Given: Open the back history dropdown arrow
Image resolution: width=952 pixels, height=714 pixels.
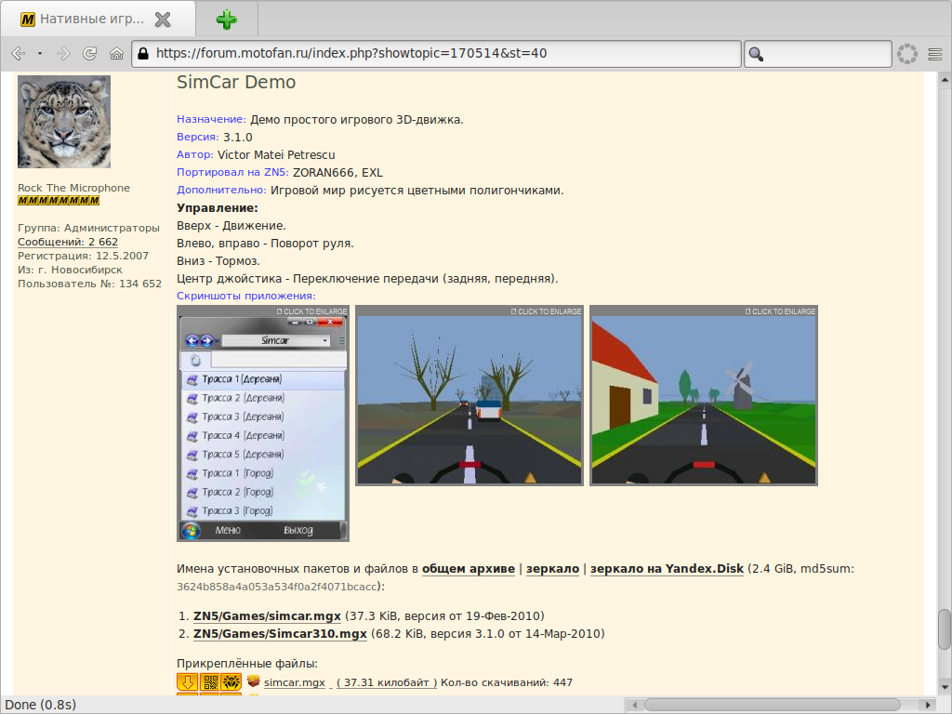Looking at the screenshot, I should (40, 54).
